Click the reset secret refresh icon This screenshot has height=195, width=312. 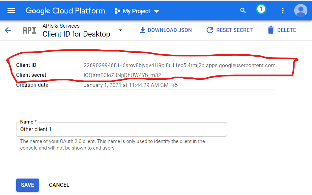tap(210, 30)
